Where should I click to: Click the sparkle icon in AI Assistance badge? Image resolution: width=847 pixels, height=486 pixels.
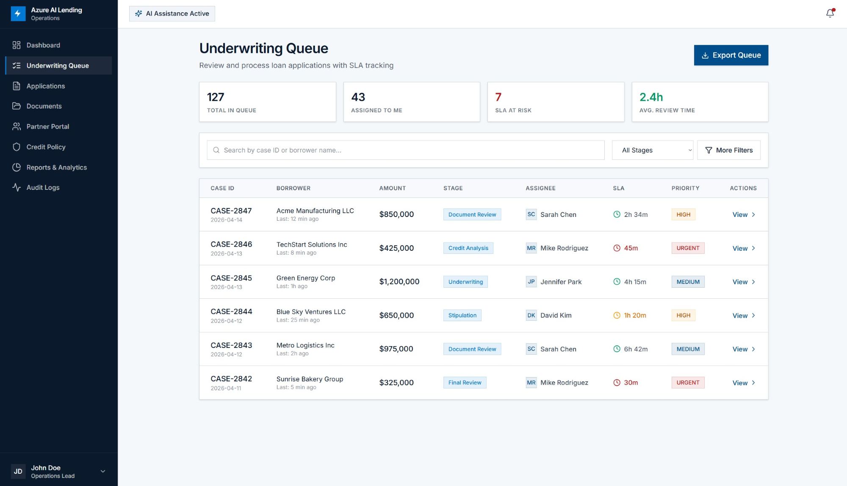(x=138, y=14)
